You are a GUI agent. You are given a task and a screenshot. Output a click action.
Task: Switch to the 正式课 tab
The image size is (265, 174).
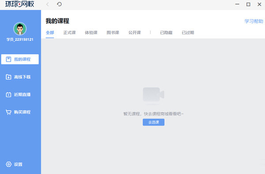[x=69, y=33]
